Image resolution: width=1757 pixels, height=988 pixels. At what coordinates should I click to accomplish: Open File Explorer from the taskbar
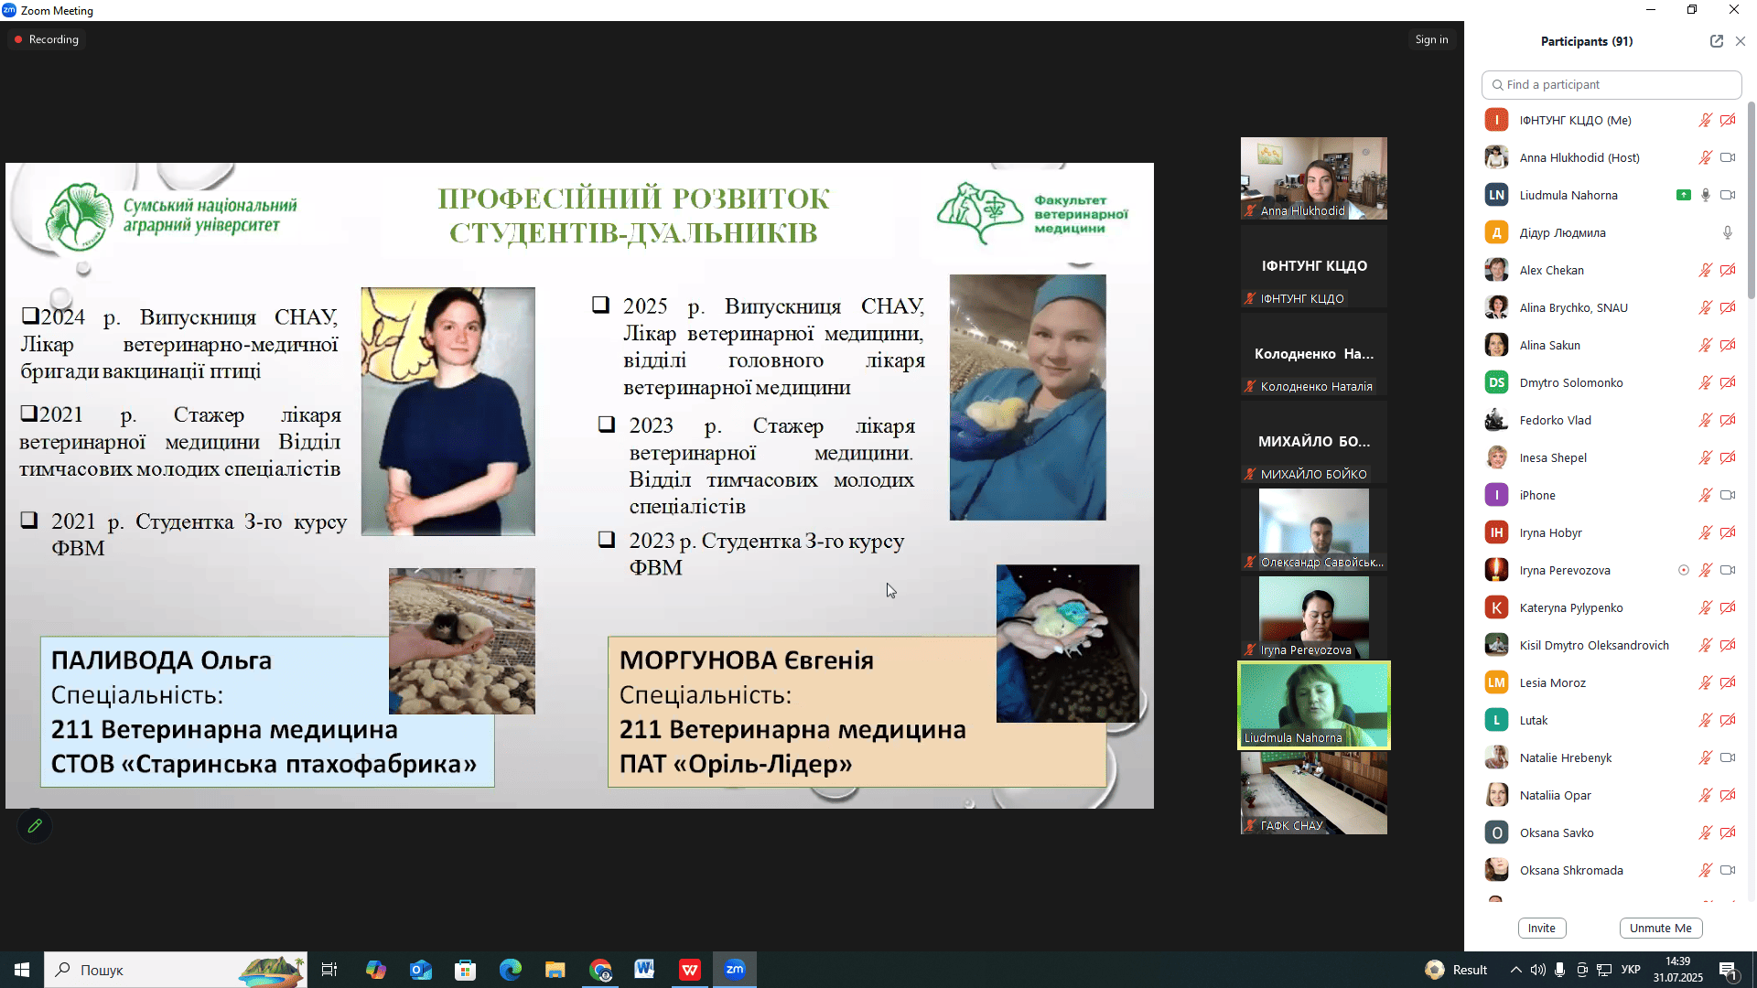click(555, 970)
